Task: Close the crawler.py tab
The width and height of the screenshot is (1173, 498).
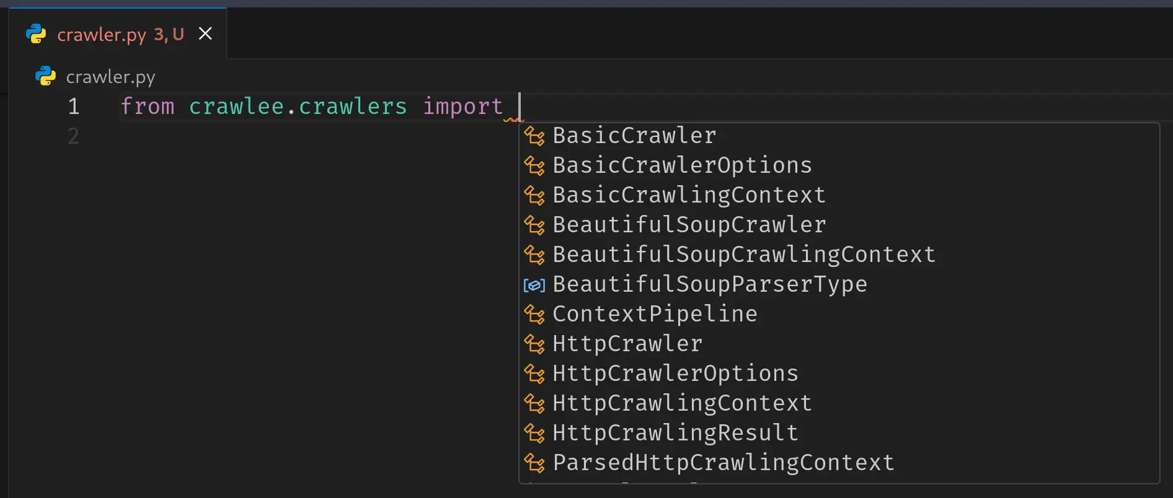Action: coord(205,33)
